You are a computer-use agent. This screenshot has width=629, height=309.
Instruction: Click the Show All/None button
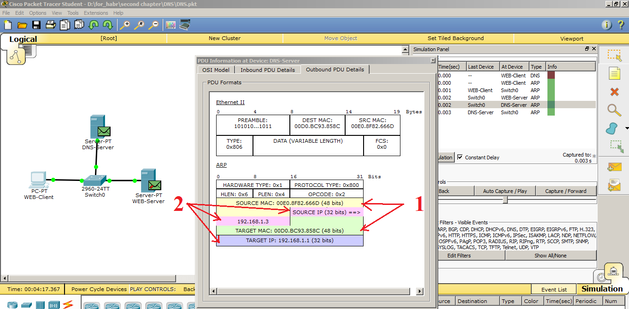tap(551, 256)
